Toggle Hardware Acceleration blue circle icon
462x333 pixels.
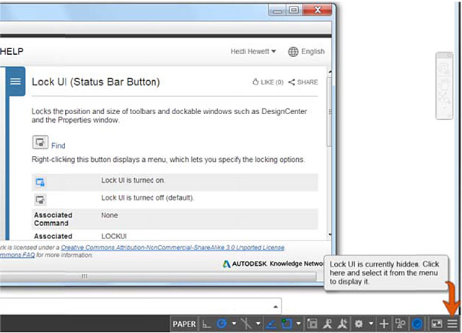pos(417,324)
